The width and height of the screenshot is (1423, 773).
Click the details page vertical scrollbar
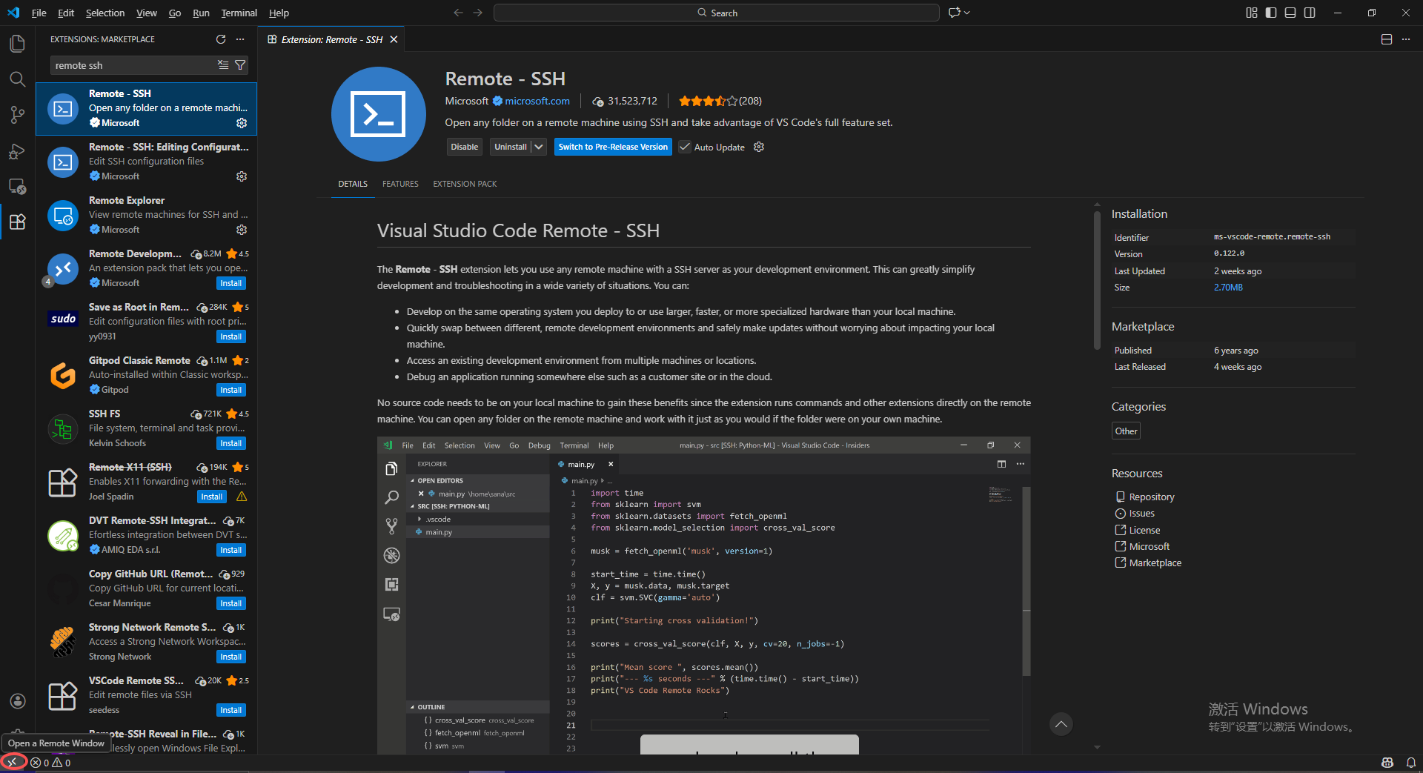tap(1097, 281)
